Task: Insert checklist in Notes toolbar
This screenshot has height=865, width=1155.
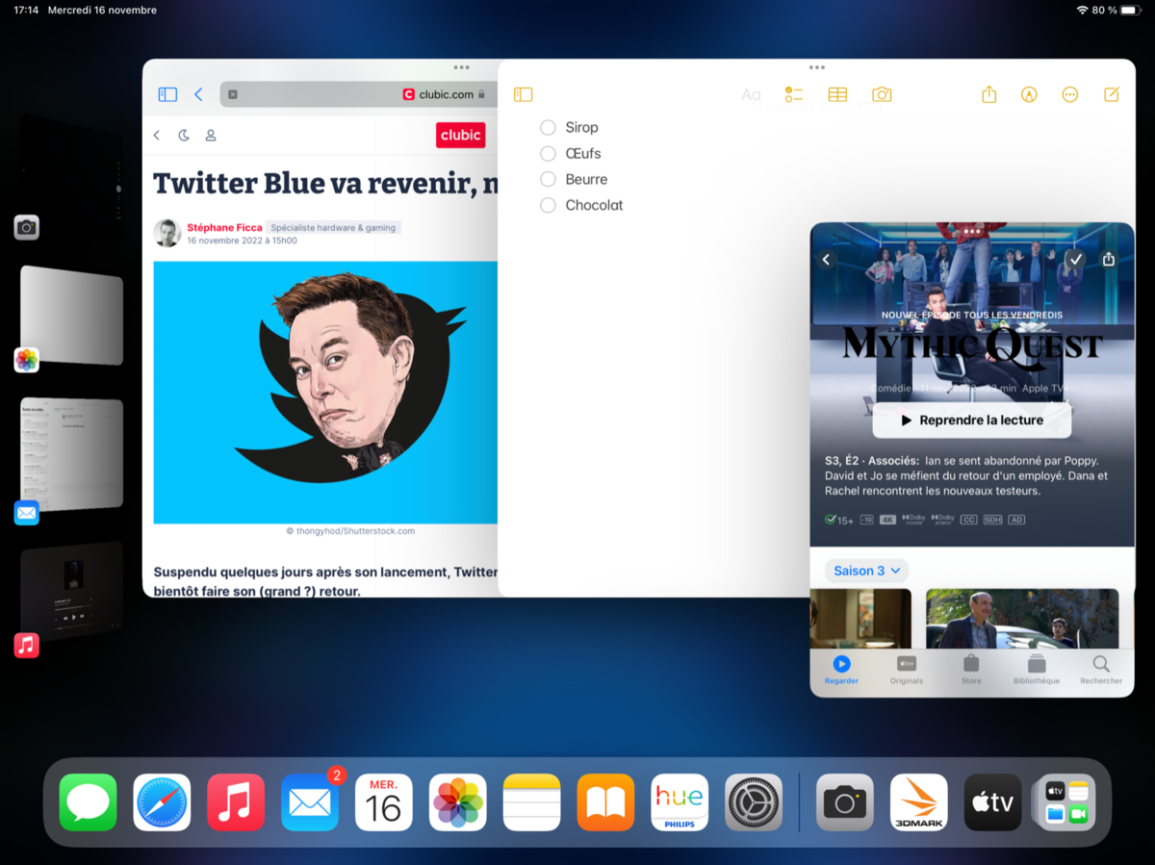Action: (793, 94)
